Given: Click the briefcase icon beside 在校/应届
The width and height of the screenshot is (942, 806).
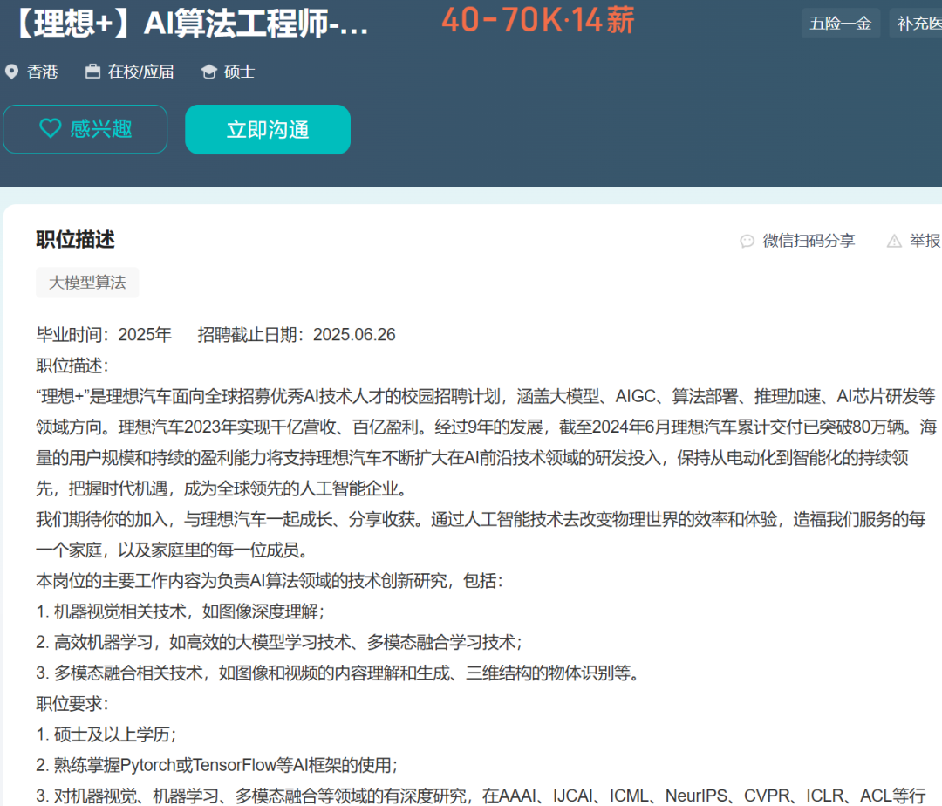Looking at the screenshot, I should pos(92,72).
